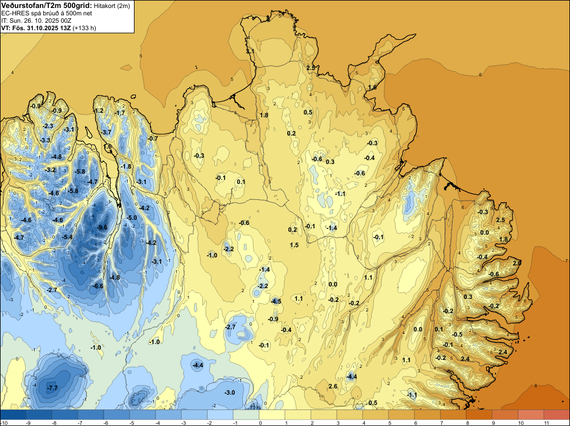Click the -1.8 temperature value
Screen dimensions: 570x426
point(126,167)
